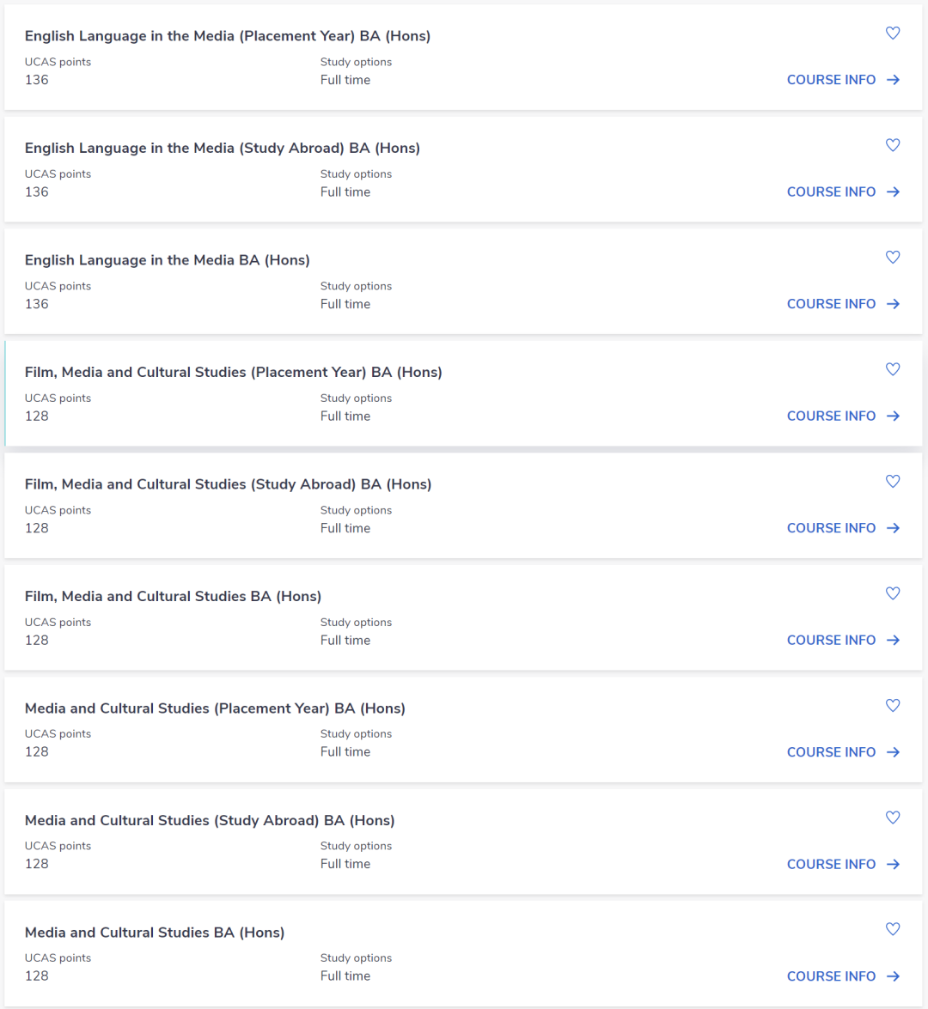The image size is (928, 1009).
Task: Open Course Info for Media Cultural Studies (Placement Year)
Action: click(x=842, y=752)
